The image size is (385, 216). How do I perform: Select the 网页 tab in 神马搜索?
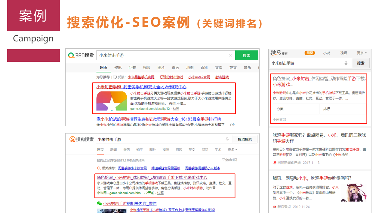310,53
